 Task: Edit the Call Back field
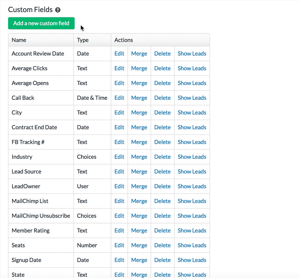119,98
